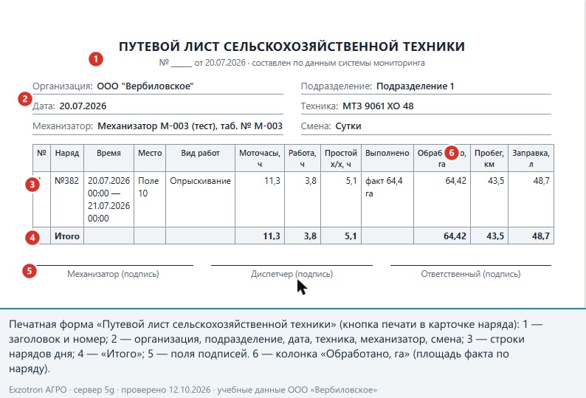This screenshot has height=398, width=586.
Task: Select the organization value ООО "Вербиловское"
Action: point(145,86)
